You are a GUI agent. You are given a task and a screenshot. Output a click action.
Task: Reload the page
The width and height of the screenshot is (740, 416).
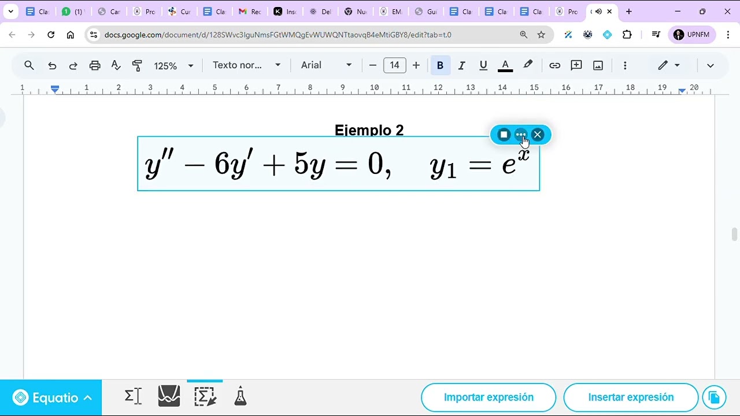tap(51, 35)
